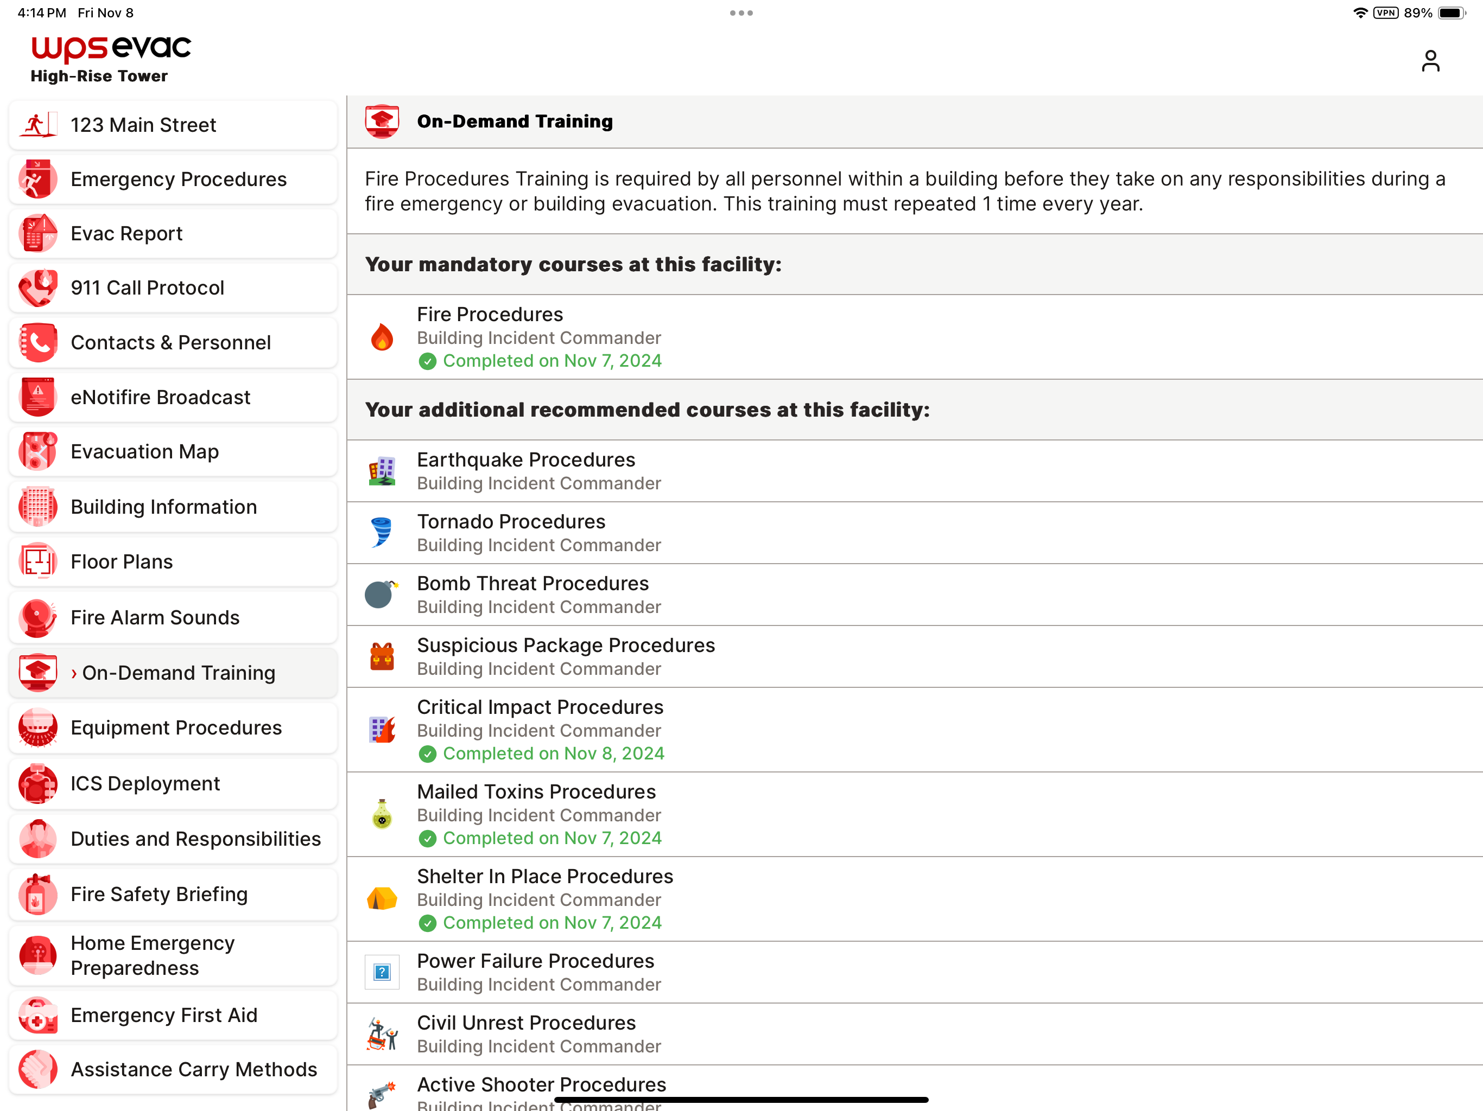
Task: Open 911 Call Protocol
Action: (173, 288)
